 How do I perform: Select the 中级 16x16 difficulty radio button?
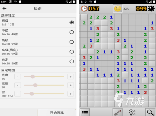click(72, 32)
